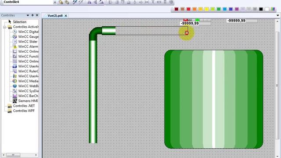Select the Contrôles .NET folder
The height and width of the screenshot is (158, 281).
click(21, 106)
